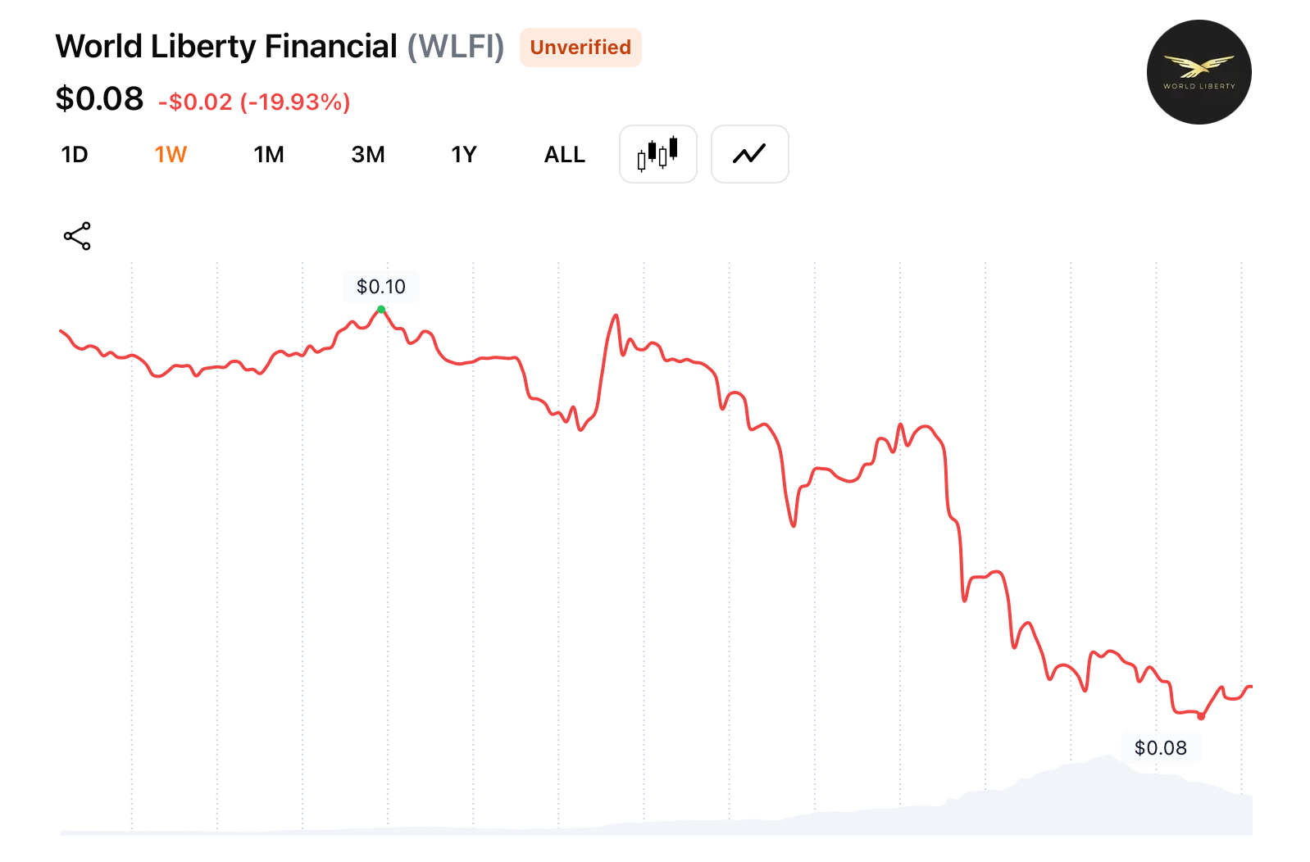Select the $0.10 high price label

pos(380,287)
